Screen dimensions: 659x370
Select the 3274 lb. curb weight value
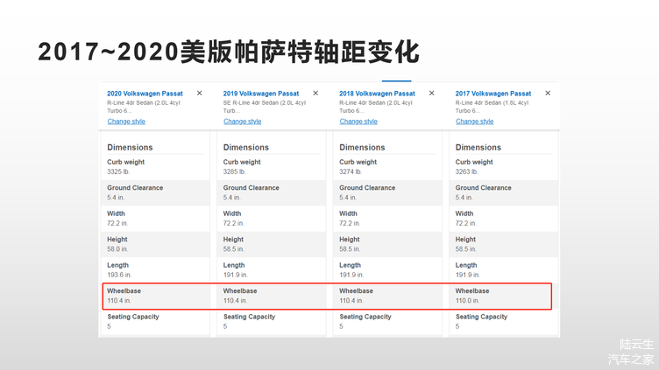[351, 171]
